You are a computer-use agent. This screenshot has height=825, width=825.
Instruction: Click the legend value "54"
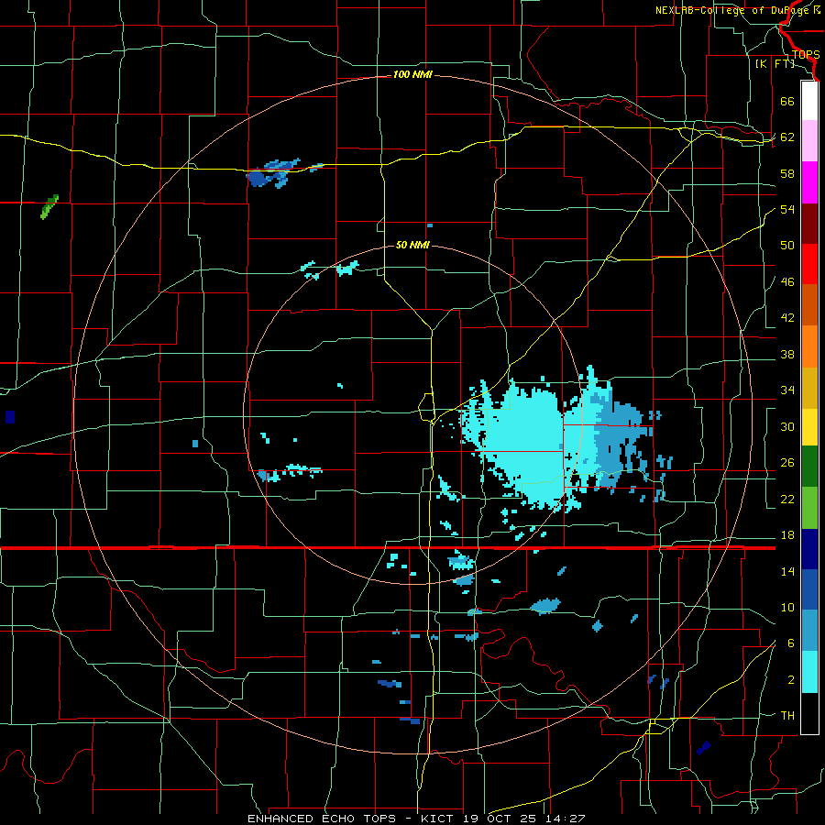coord(787,209)
